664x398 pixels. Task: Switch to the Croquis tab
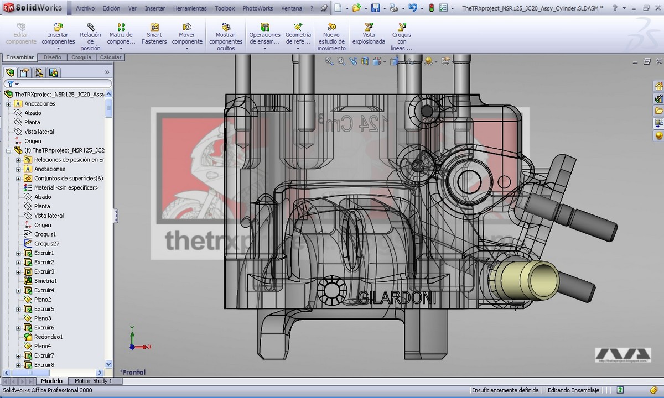[x=81, y=57]
